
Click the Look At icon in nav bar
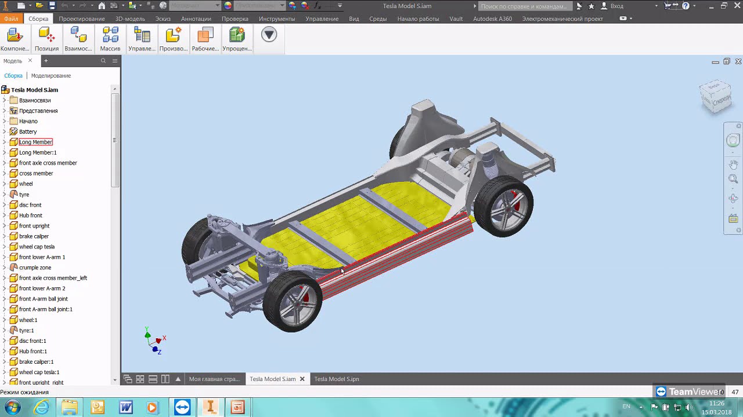click(733, 218)
